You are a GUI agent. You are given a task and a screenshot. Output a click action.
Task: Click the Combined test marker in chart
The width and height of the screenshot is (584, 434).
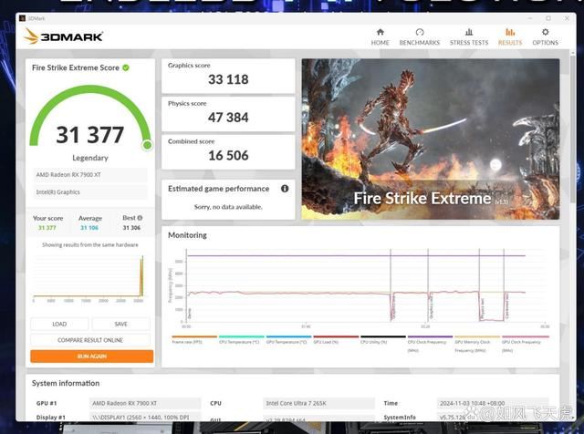(504, 285)
